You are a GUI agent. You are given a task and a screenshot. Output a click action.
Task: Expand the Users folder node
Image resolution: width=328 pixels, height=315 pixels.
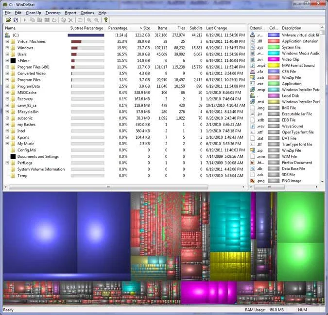pos(7,54)
